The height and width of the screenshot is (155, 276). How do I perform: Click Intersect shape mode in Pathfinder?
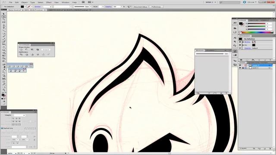coord(32,50)
